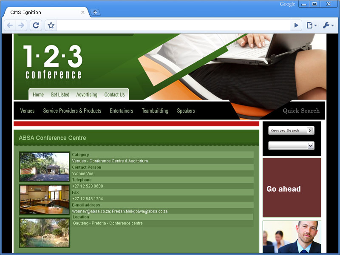Click the Go play arrow in the address bar

[x=296, y=25]
